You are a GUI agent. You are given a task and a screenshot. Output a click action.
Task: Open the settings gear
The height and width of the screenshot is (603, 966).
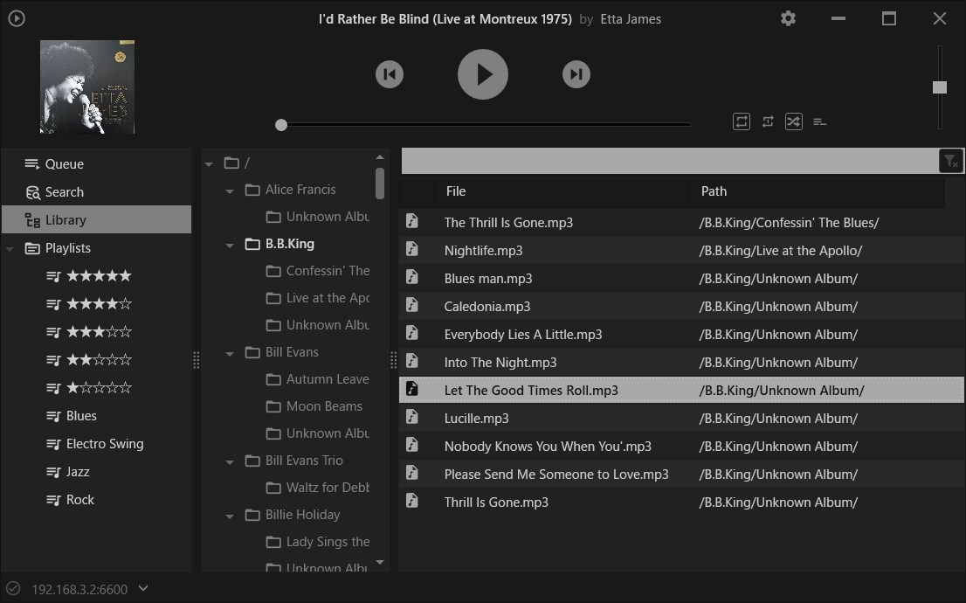coord(788,18)
